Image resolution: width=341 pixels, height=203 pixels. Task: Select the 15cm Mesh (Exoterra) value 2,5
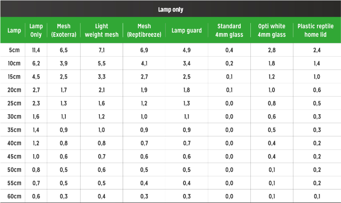[63, 77]
